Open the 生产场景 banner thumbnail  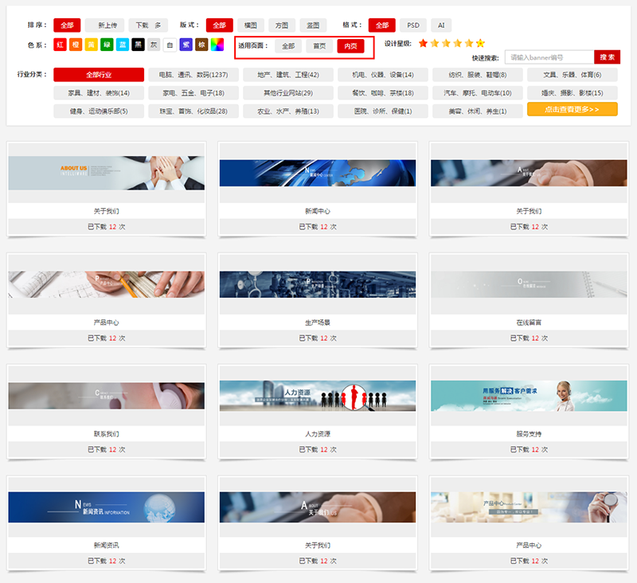pos(317,284)
